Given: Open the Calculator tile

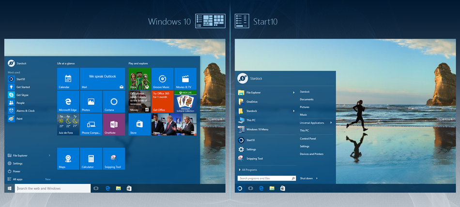Looking at the screenshot, I should [91, 159].
